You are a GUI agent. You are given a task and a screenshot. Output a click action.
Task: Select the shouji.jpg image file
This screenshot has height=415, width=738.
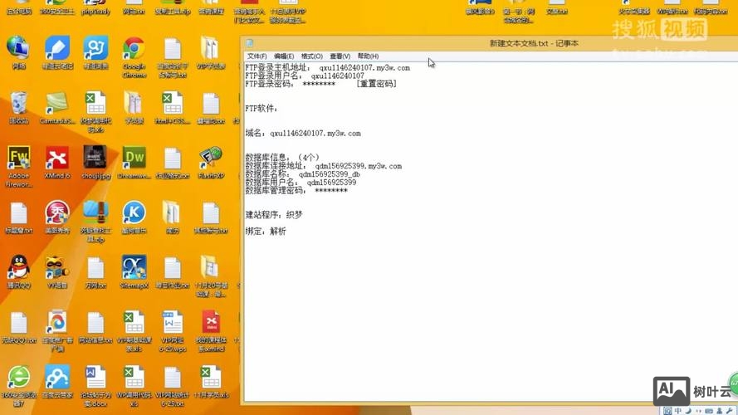pyautogui.click(x=95, y=163)
